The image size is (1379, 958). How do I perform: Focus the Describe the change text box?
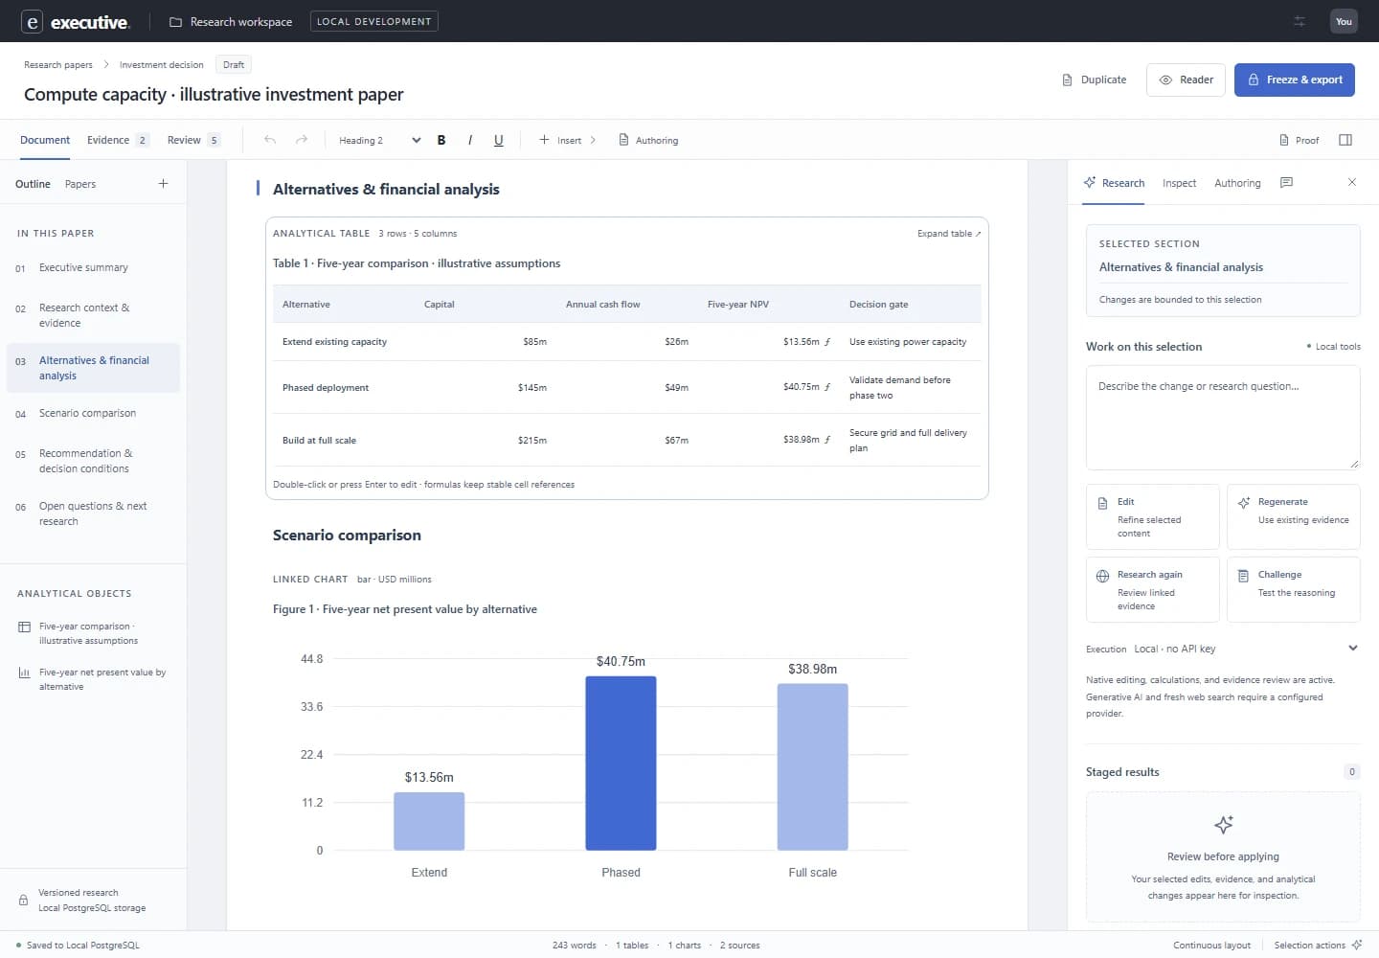[1223, 418]
